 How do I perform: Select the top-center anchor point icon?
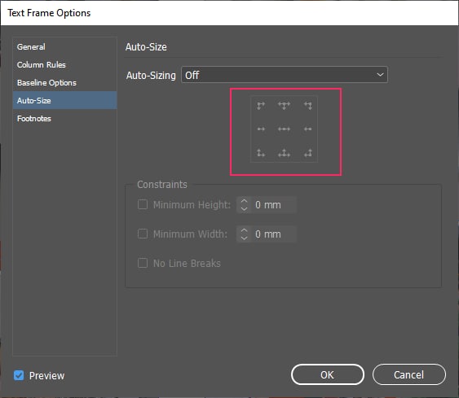coord(284,106)
